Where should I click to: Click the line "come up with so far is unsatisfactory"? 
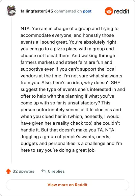click(x=65, y=103)
